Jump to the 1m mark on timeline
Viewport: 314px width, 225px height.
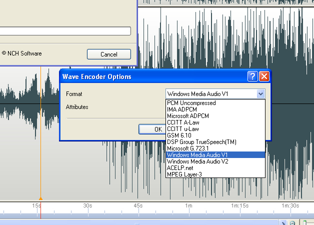point(188,205)
